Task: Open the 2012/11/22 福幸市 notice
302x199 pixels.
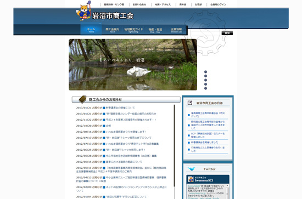Action: (x=131, y=120)
